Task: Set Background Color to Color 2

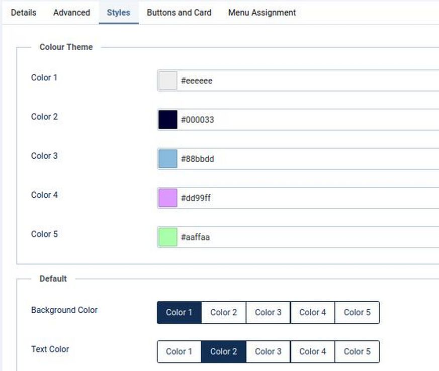Action: click(x=223, y=313)
